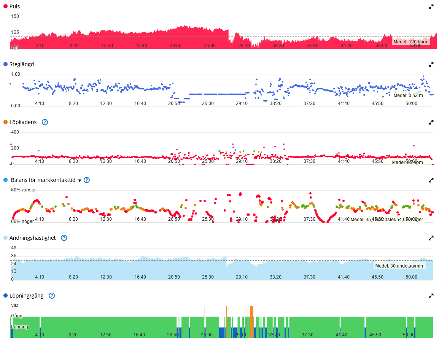This screenshot has height=344, width=439.
Task: Expand the Löpning/gång chart to fullscreen
Action: coord(431,296)
